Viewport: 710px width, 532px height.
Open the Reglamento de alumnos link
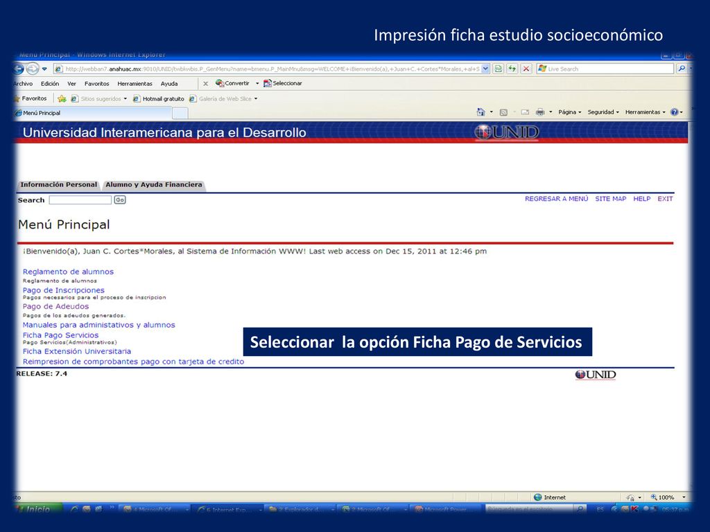point(68,272)
